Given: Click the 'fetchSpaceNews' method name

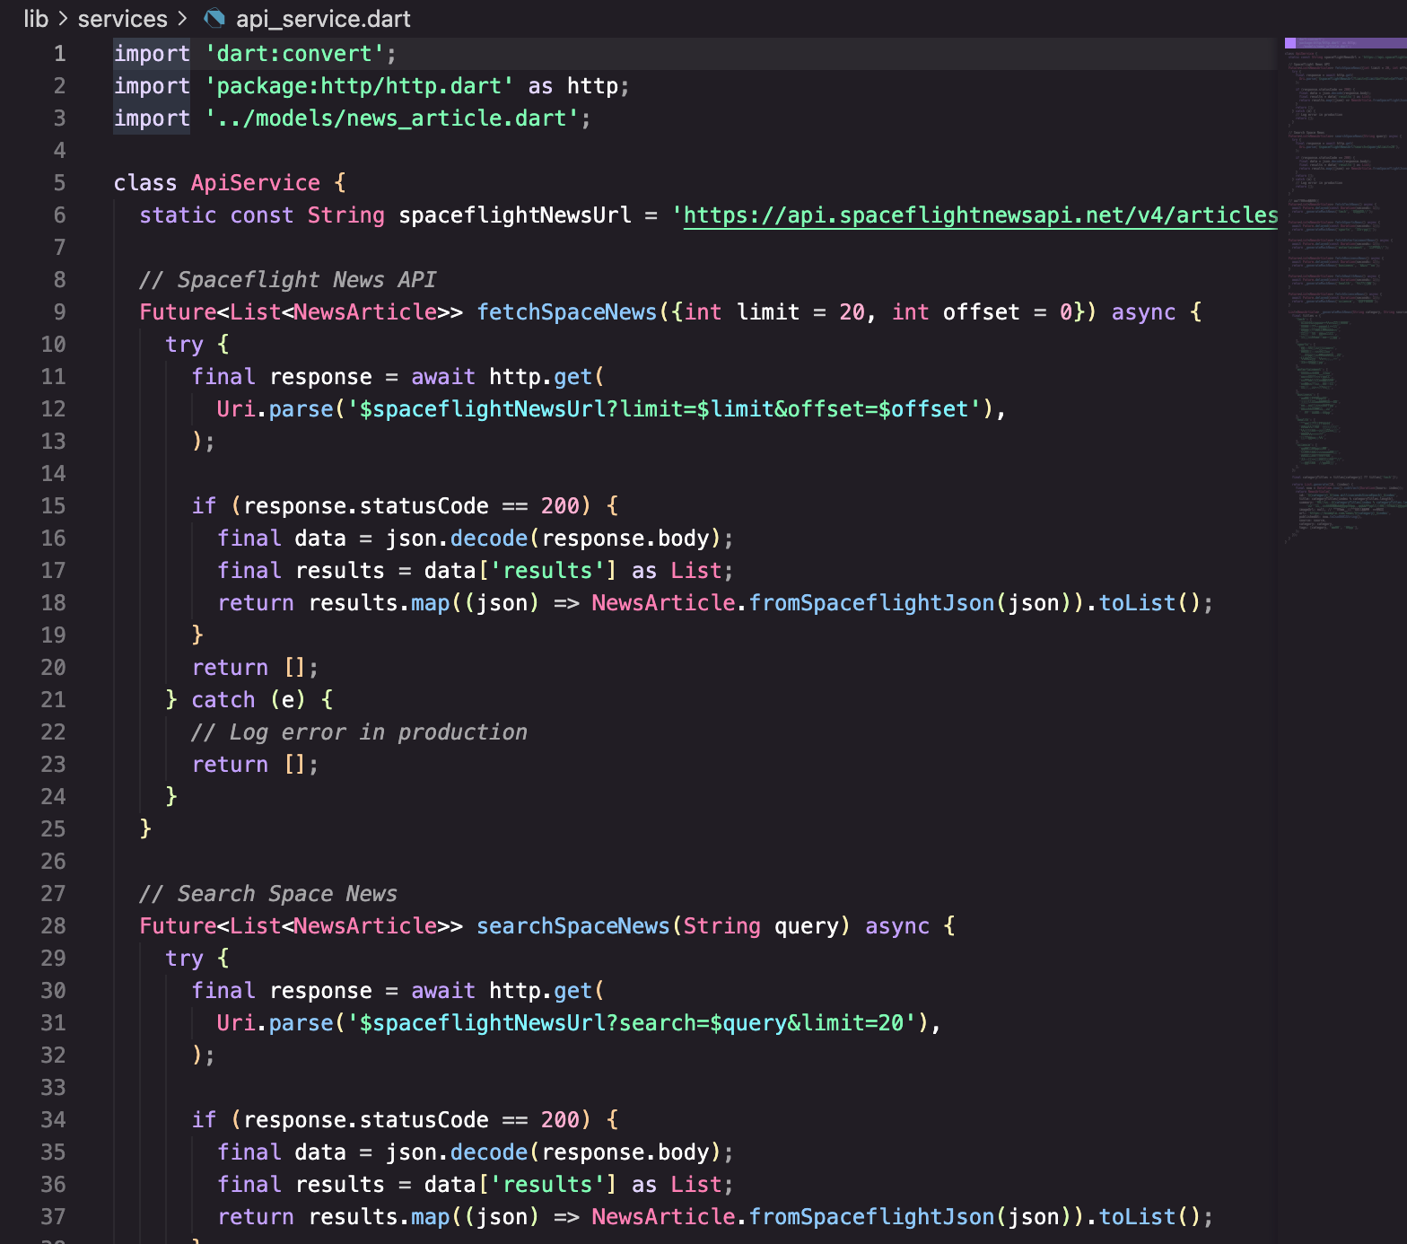Looking at the screenshot, I should point(567,312).
